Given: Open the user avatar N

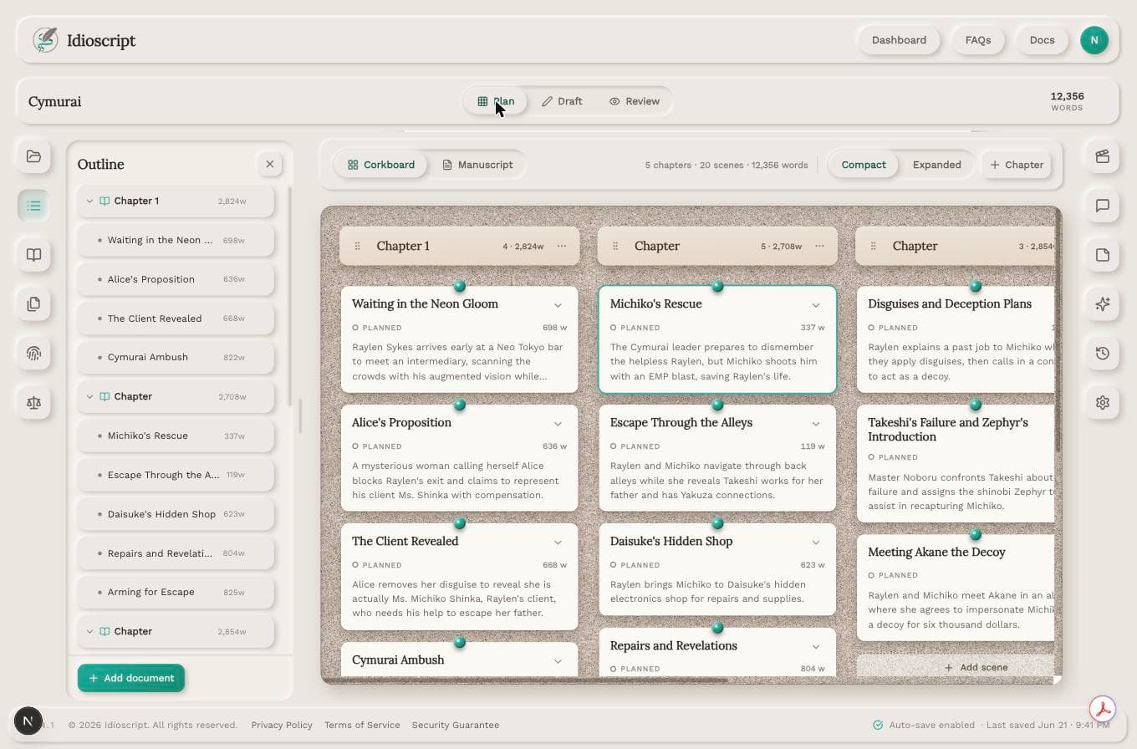Looking at the screenshot, I should [x=1094, y=40].
